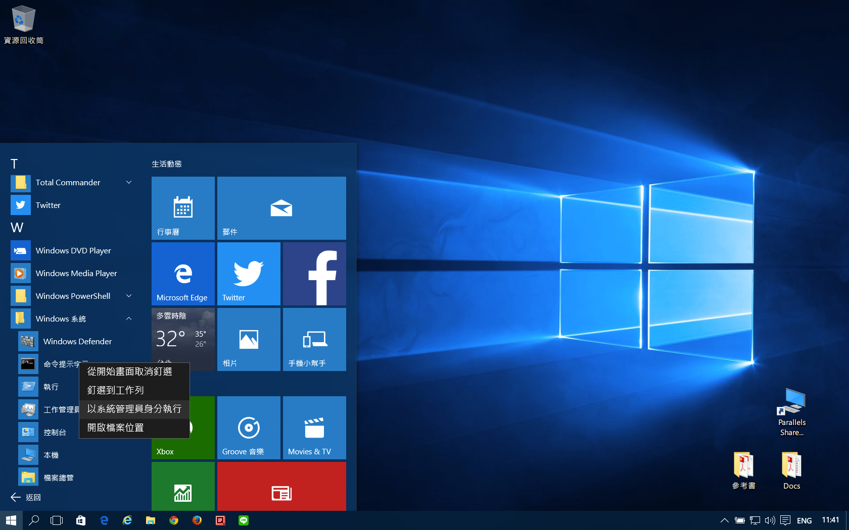The image size is (849, 530).
Task: Click the Chrome icon in the taskbar
Action: pyautogui.click(x=174, y=520)
